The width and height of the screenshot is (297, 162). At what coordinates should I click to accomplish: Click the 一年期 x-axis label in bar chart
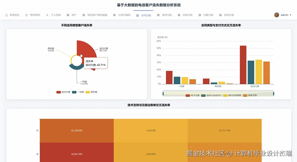[x=181, y=86]
